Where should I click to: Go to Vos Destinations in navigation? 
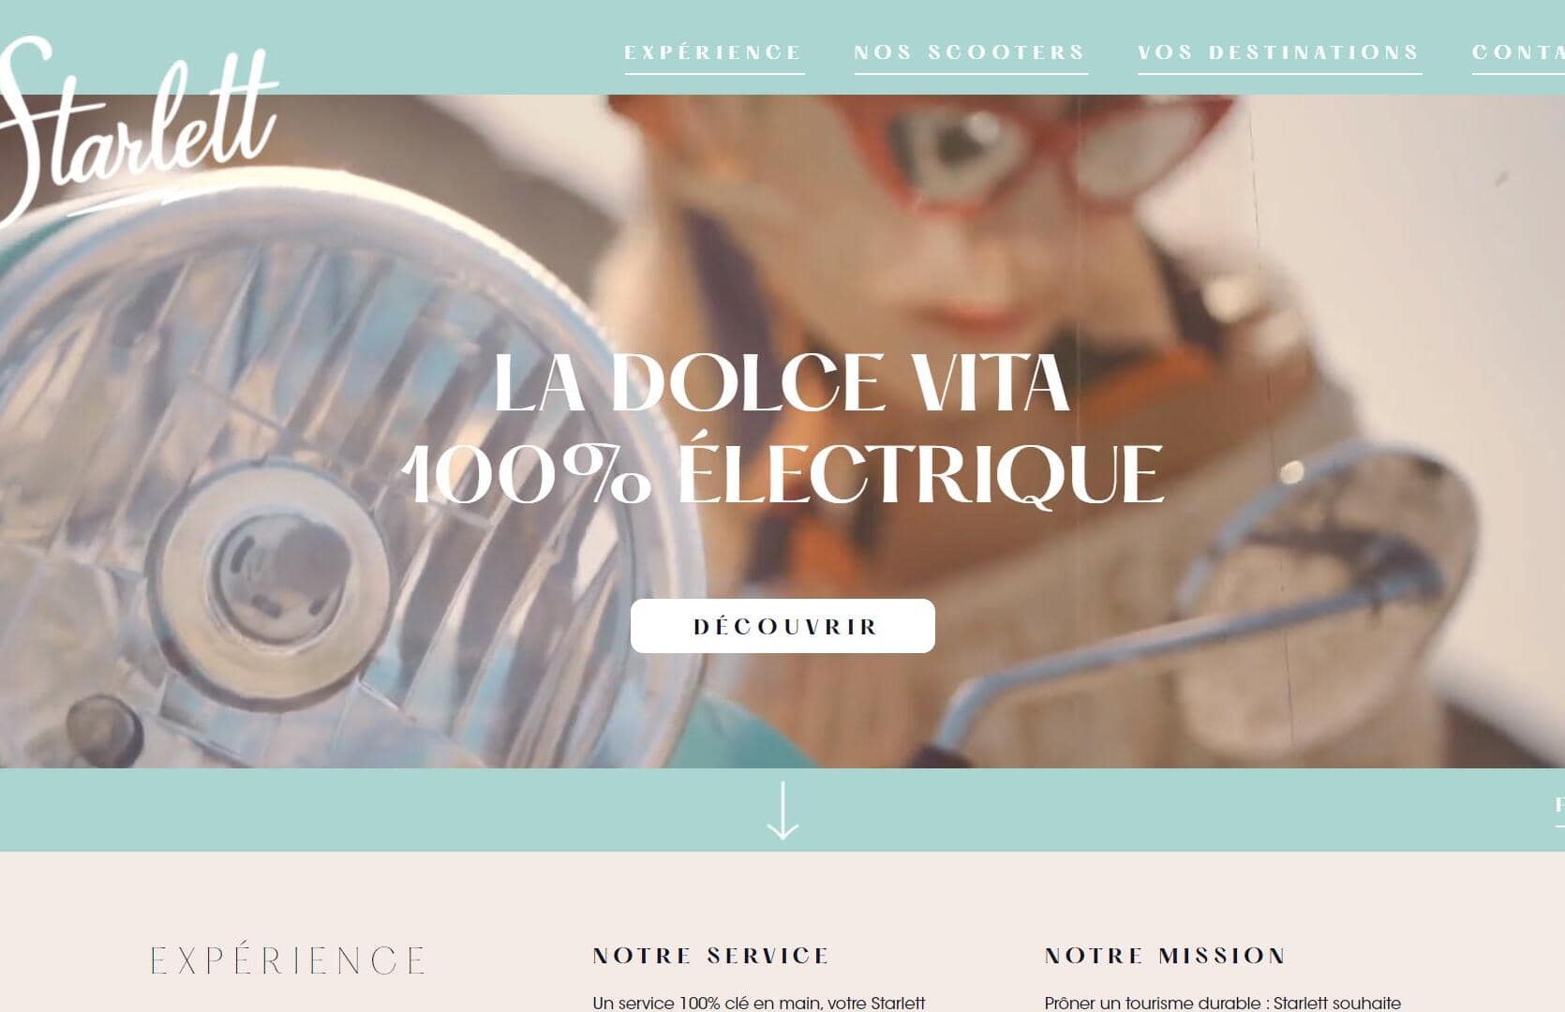click(1279, 53)
